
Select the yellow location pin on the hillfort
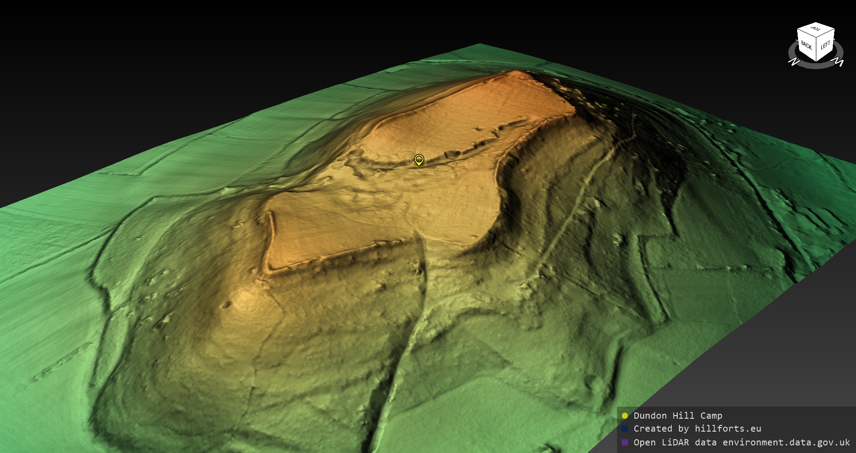point(419,159)
